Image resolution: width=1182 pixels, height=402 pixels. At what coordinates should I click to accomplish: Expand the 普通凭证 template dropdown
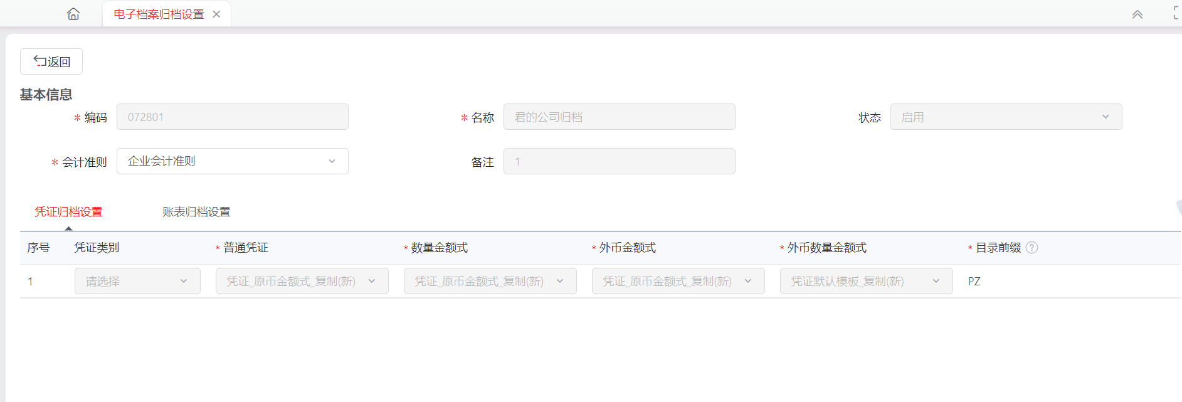click(x=302, y=281)
